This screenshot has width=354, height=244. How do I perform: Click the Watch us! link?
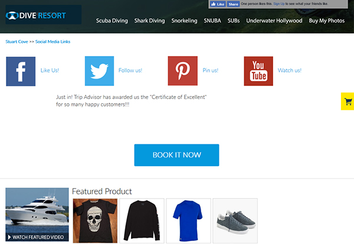[290, 70]
